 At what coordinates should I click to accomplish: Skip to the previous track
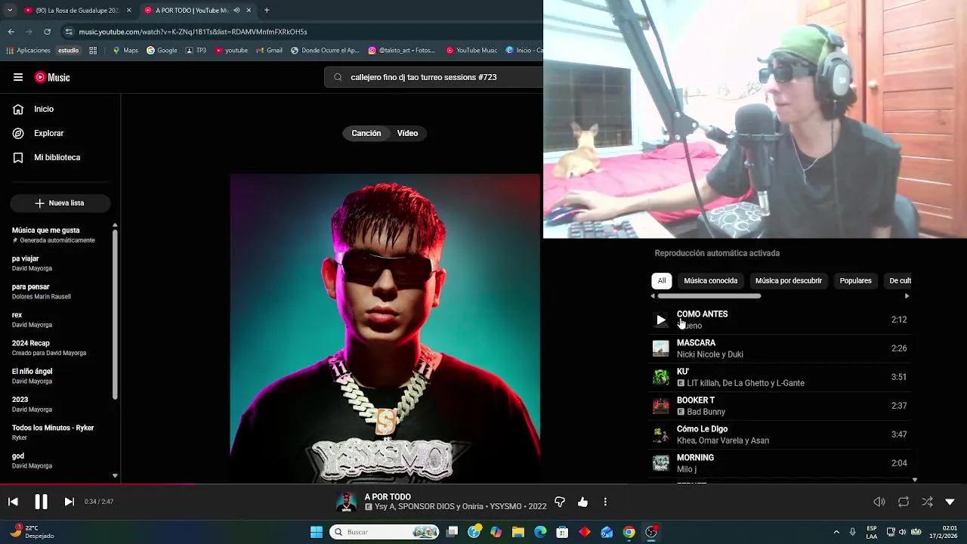click(x=13, y=502)
